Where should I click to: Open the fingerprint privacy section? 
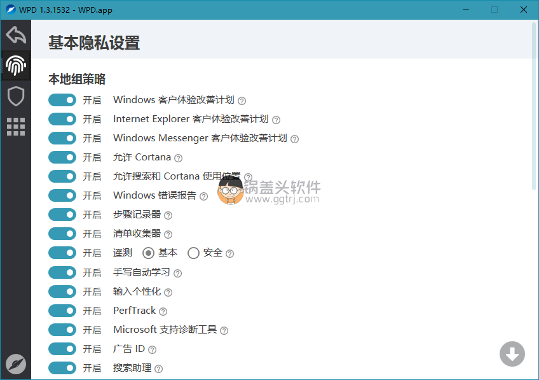pos(16,66)
